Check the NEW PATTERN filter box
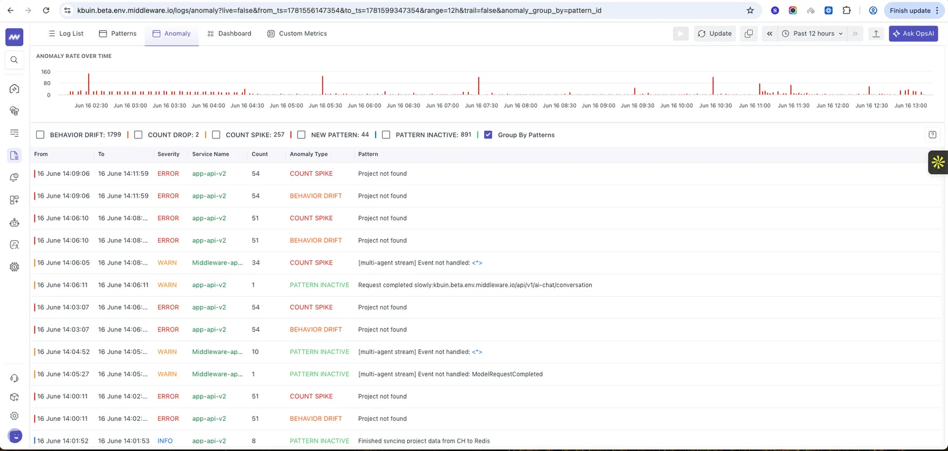The height and width of the screenshot is (451, 948). (301, 135)
